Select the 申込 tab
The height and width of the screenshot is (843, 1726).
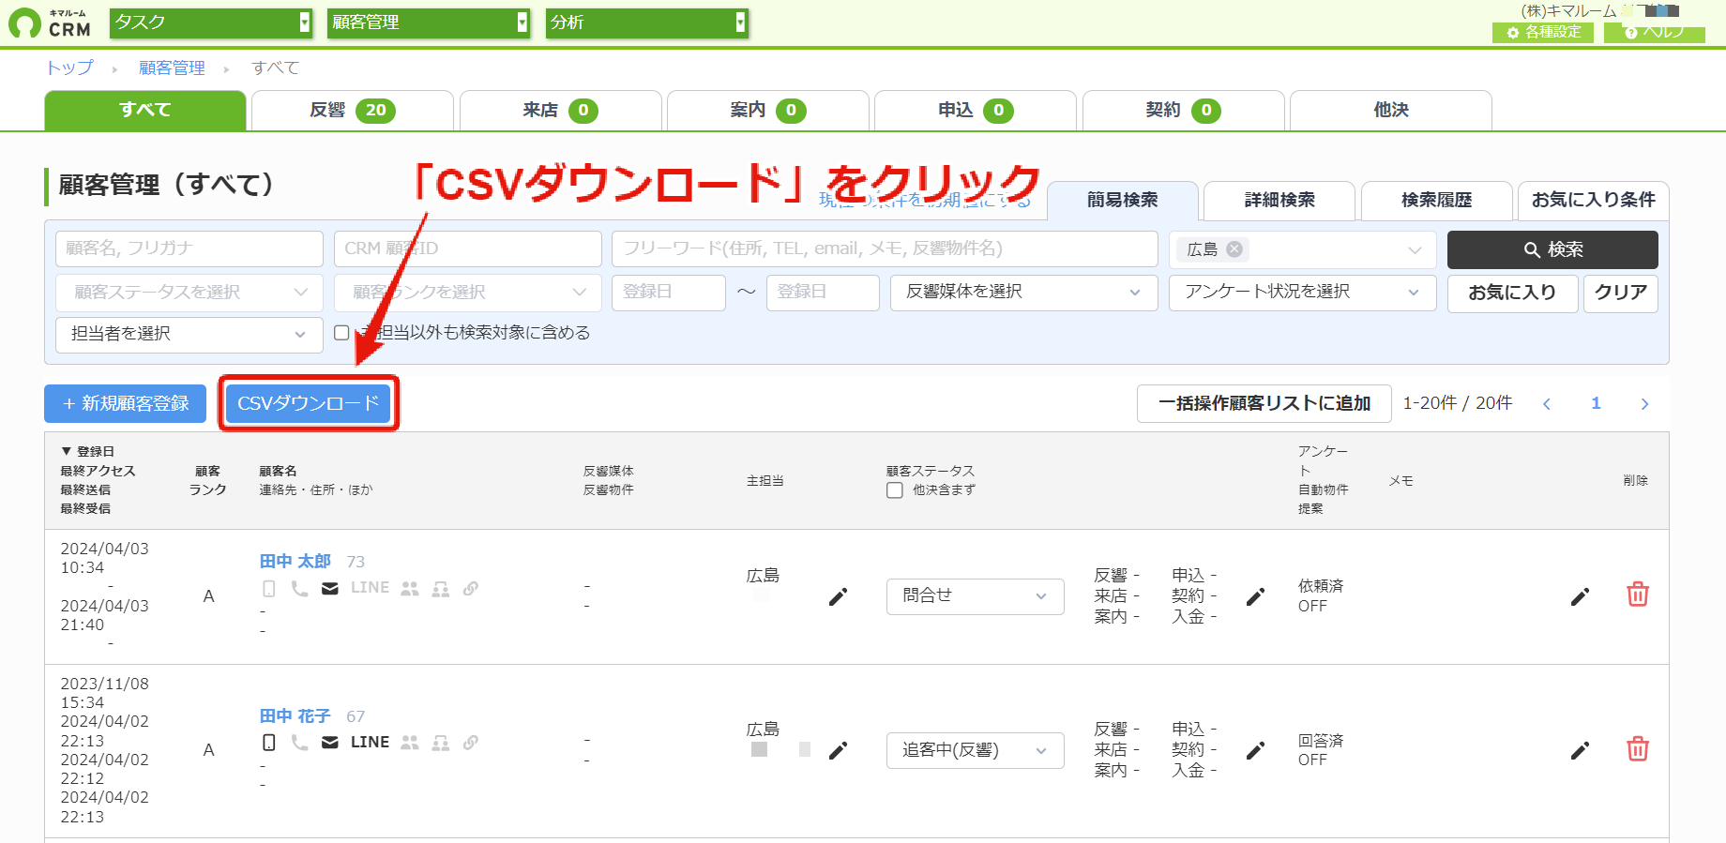(x=976, y=111)
